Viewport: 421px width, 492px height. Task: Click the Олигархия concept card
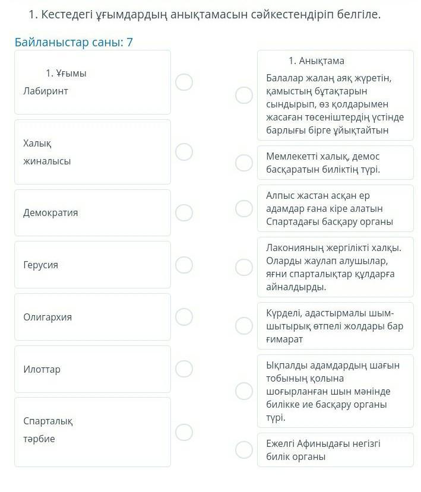[93, 317]
